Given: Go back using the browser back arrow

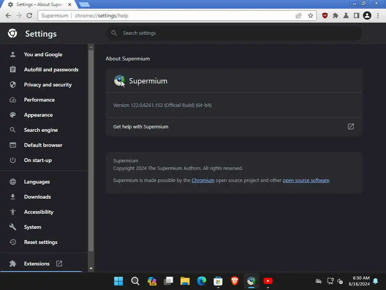Looking at the screenshot, I should pos(8,15).
